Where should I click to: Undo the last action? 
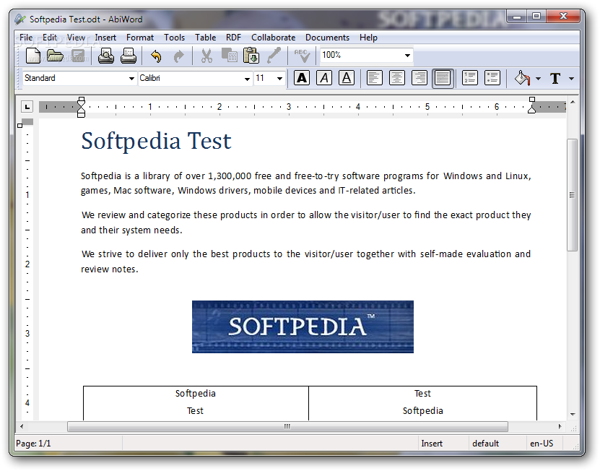tap(156, 56)
